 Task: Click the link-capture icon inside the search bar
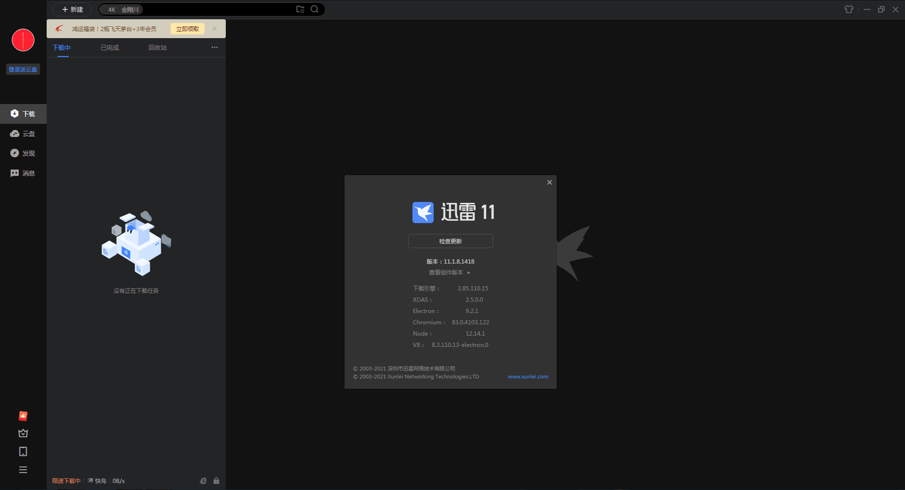(x=300, y=9)
